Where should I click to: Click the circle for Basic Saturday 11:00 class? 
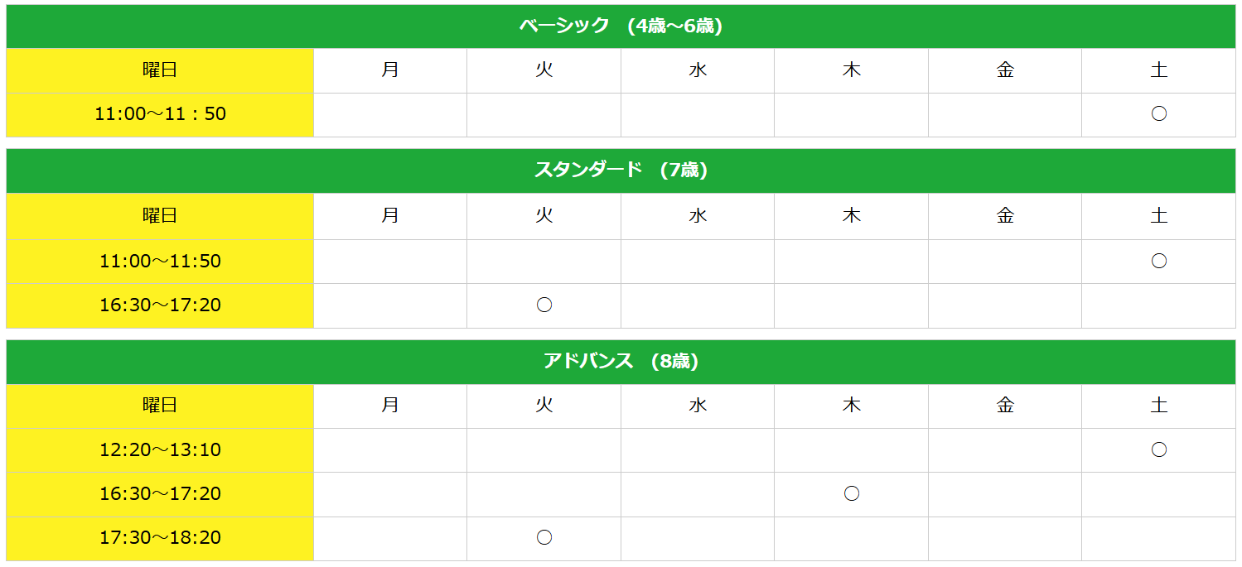[1158, 114]
